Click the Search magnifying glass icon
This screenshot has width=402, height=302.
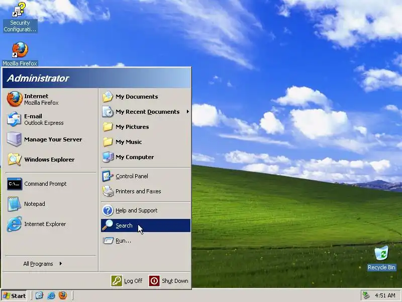(x=108, y=225)
